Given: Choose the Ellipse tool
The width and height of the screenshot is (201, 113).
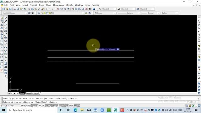Looking at the screenshot, I should 6,47.
